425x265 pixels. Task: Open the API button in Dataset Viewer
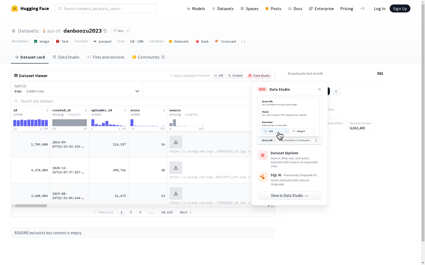[219, 76]
